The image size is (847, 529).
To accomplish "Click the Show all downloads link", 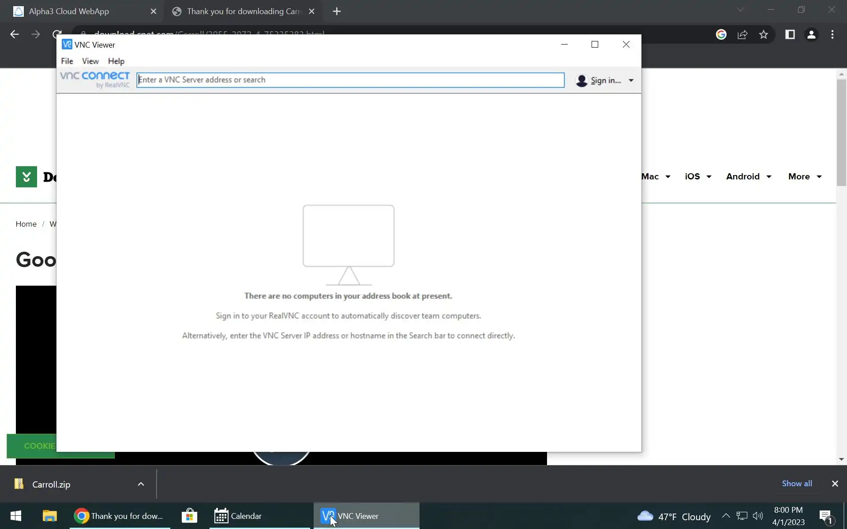I will [x=797, y=483].
